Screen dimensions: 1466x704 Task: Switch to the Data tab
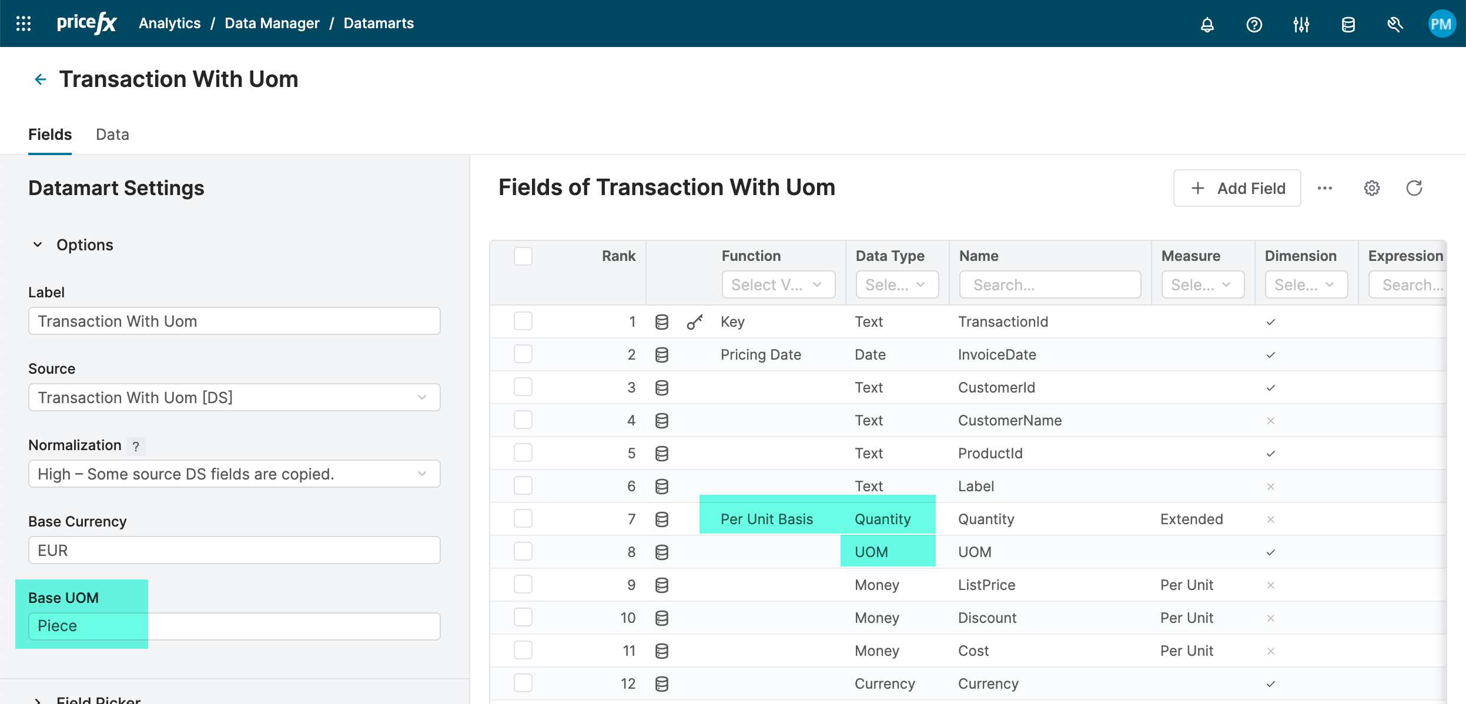[112, 135]
